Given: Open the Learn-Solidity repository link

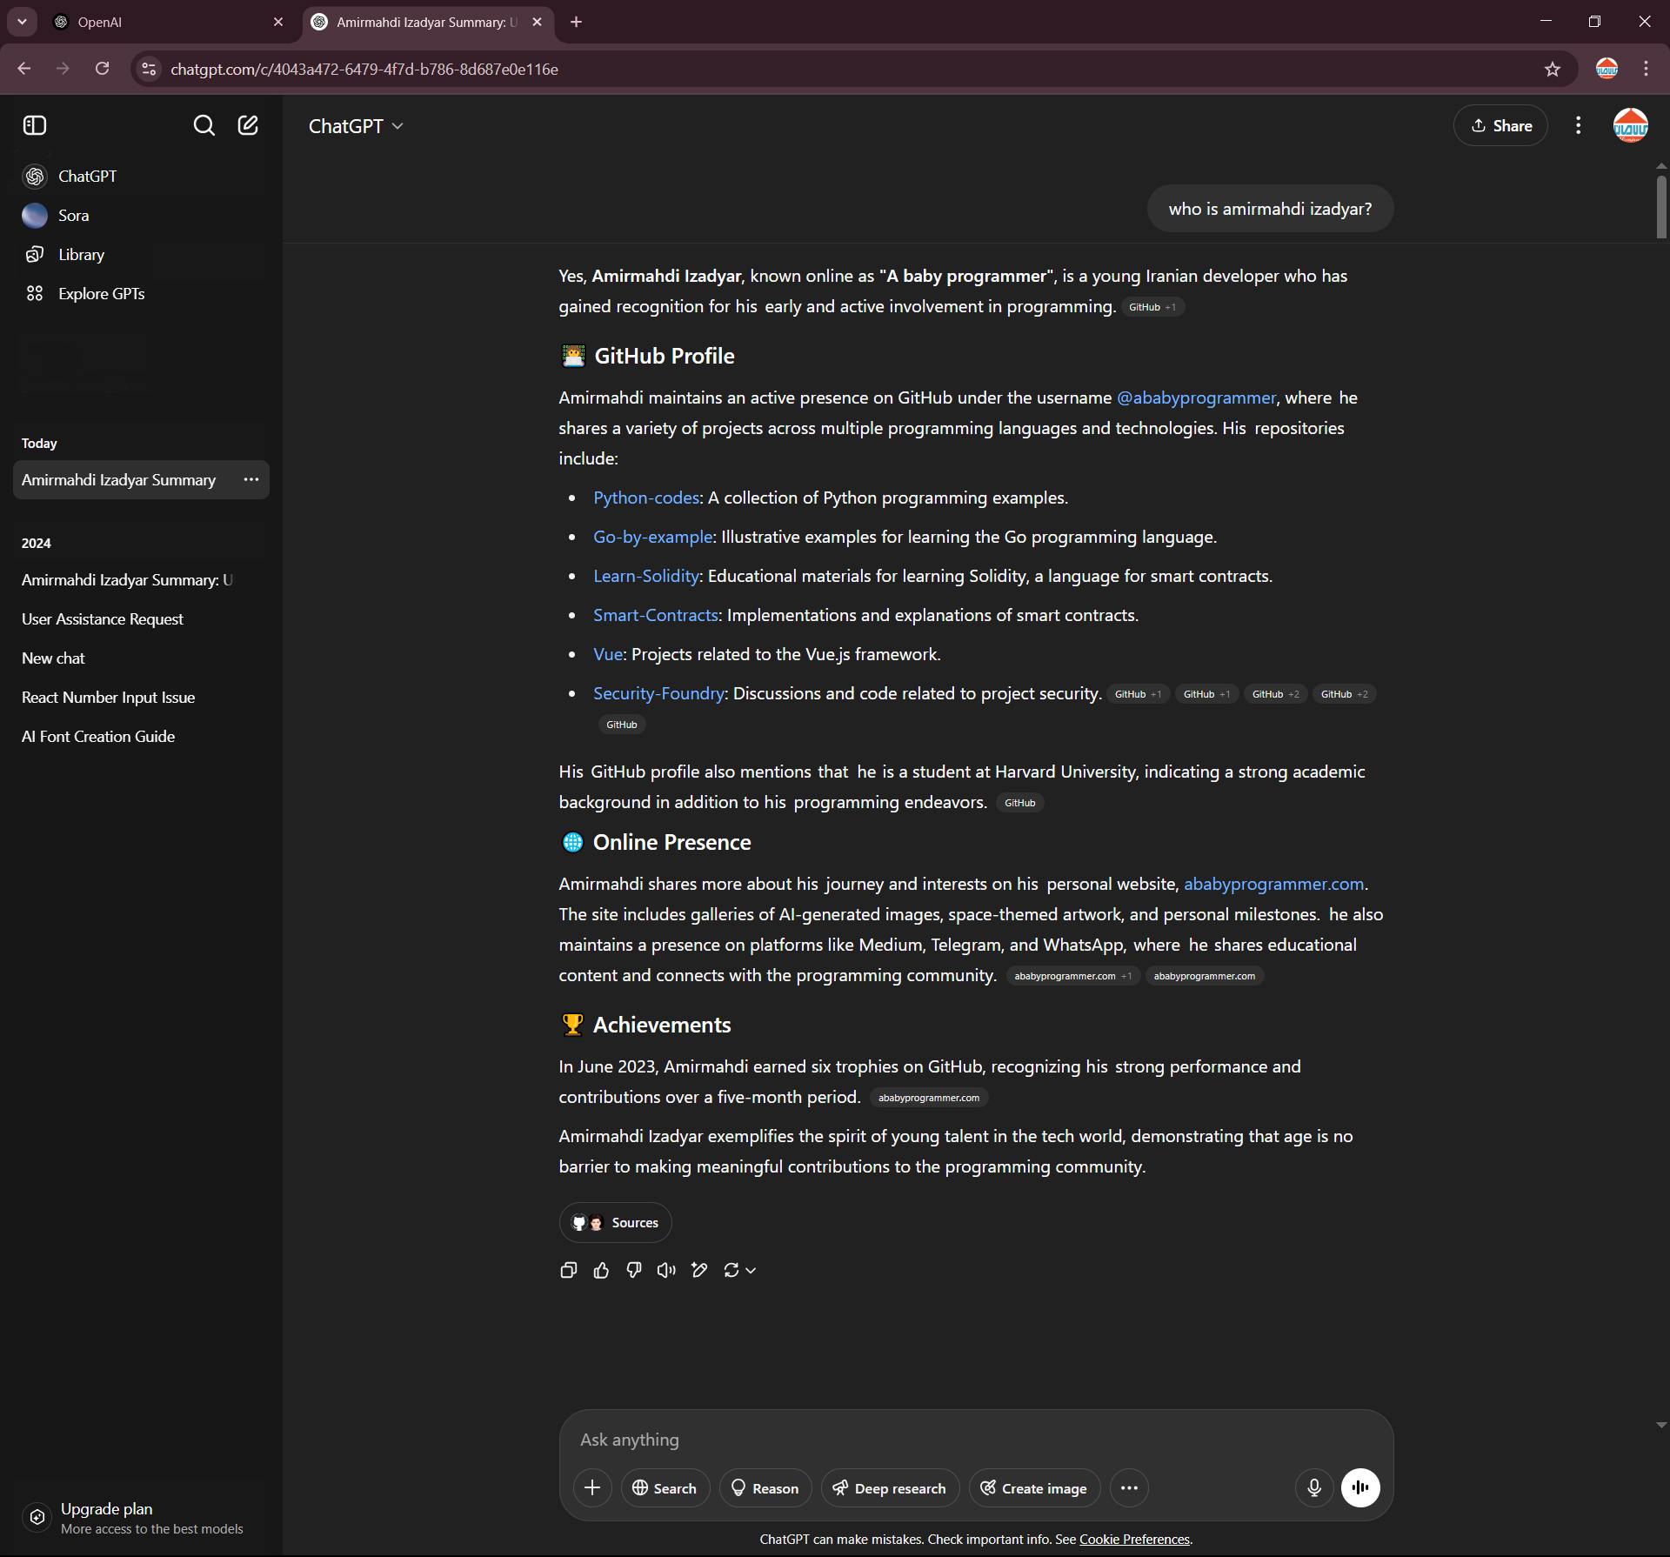Looking at the screenshot, I should click(x=645, y=576).
